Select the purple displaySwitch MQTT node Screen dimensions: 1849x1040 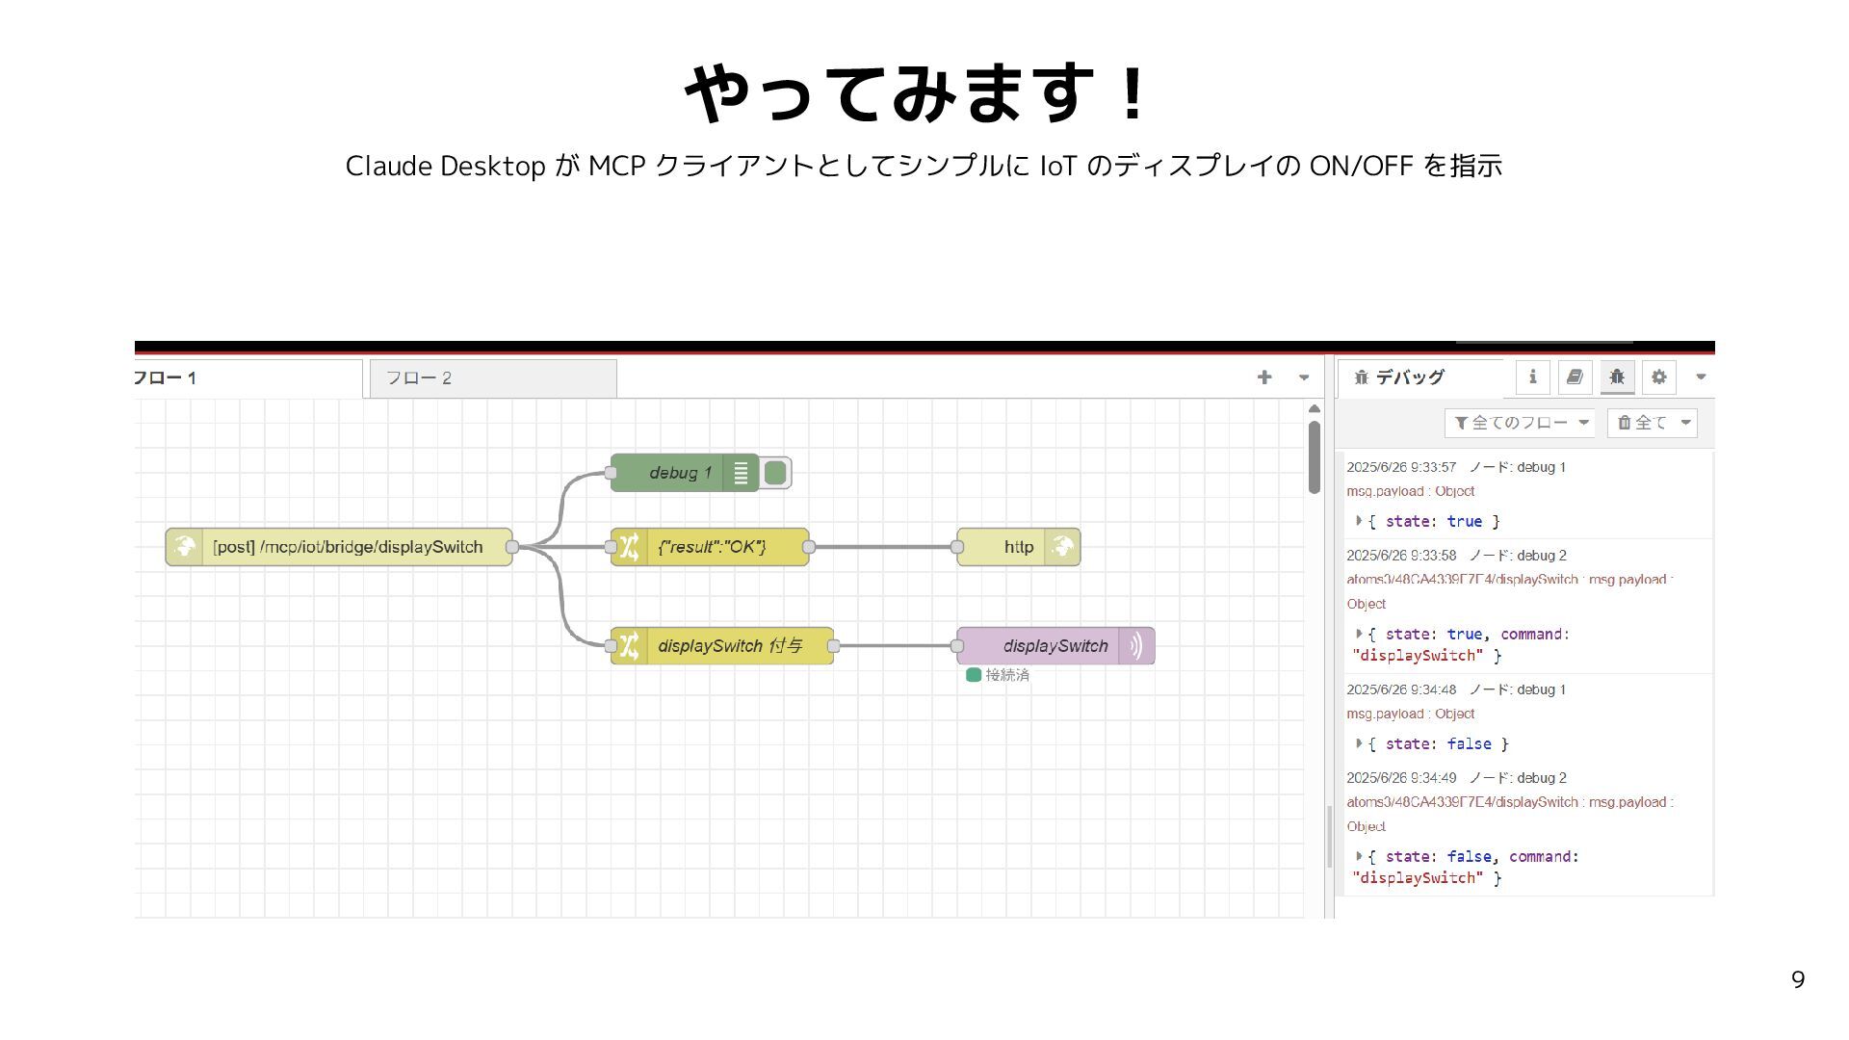[x=1055, y=646]
